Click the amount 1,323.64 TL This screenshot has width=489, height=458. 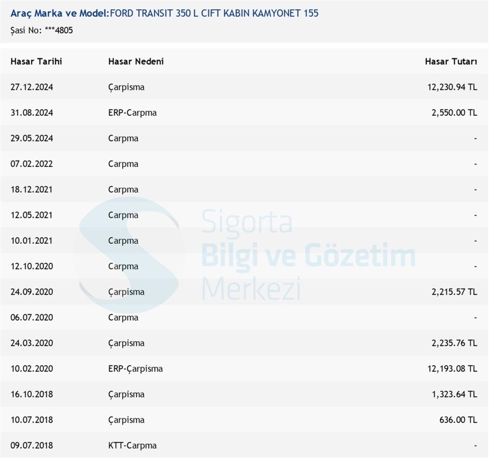[454, 394]
